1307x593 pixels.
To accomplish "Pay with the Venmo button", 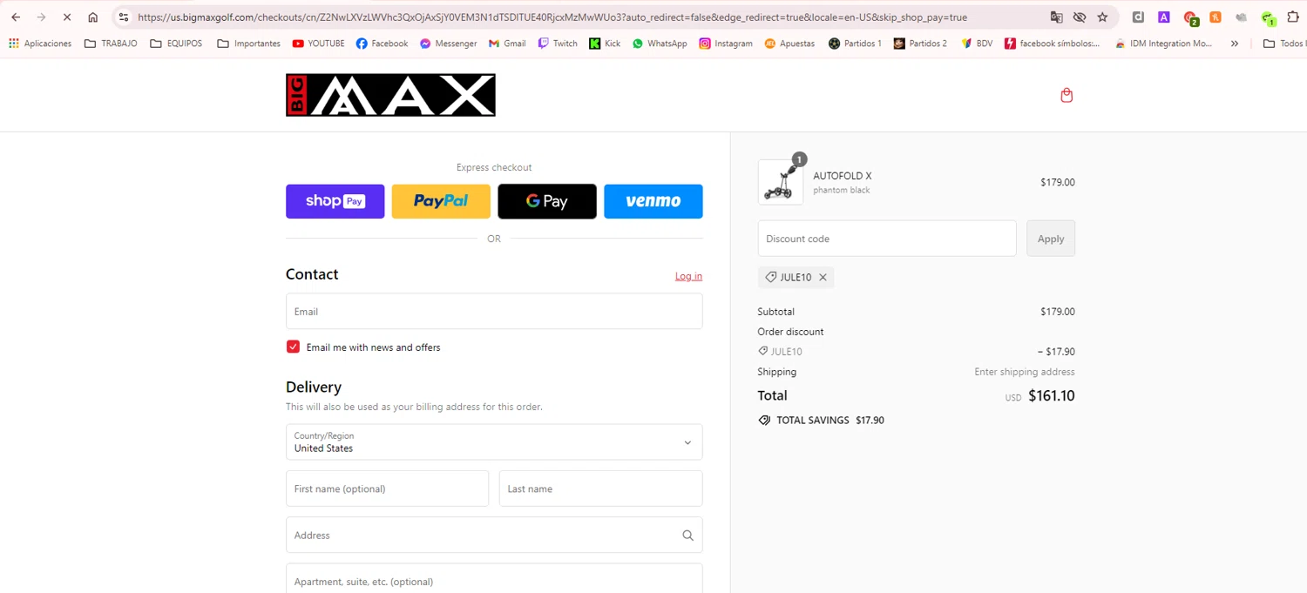I will click(x=653, y=201).
